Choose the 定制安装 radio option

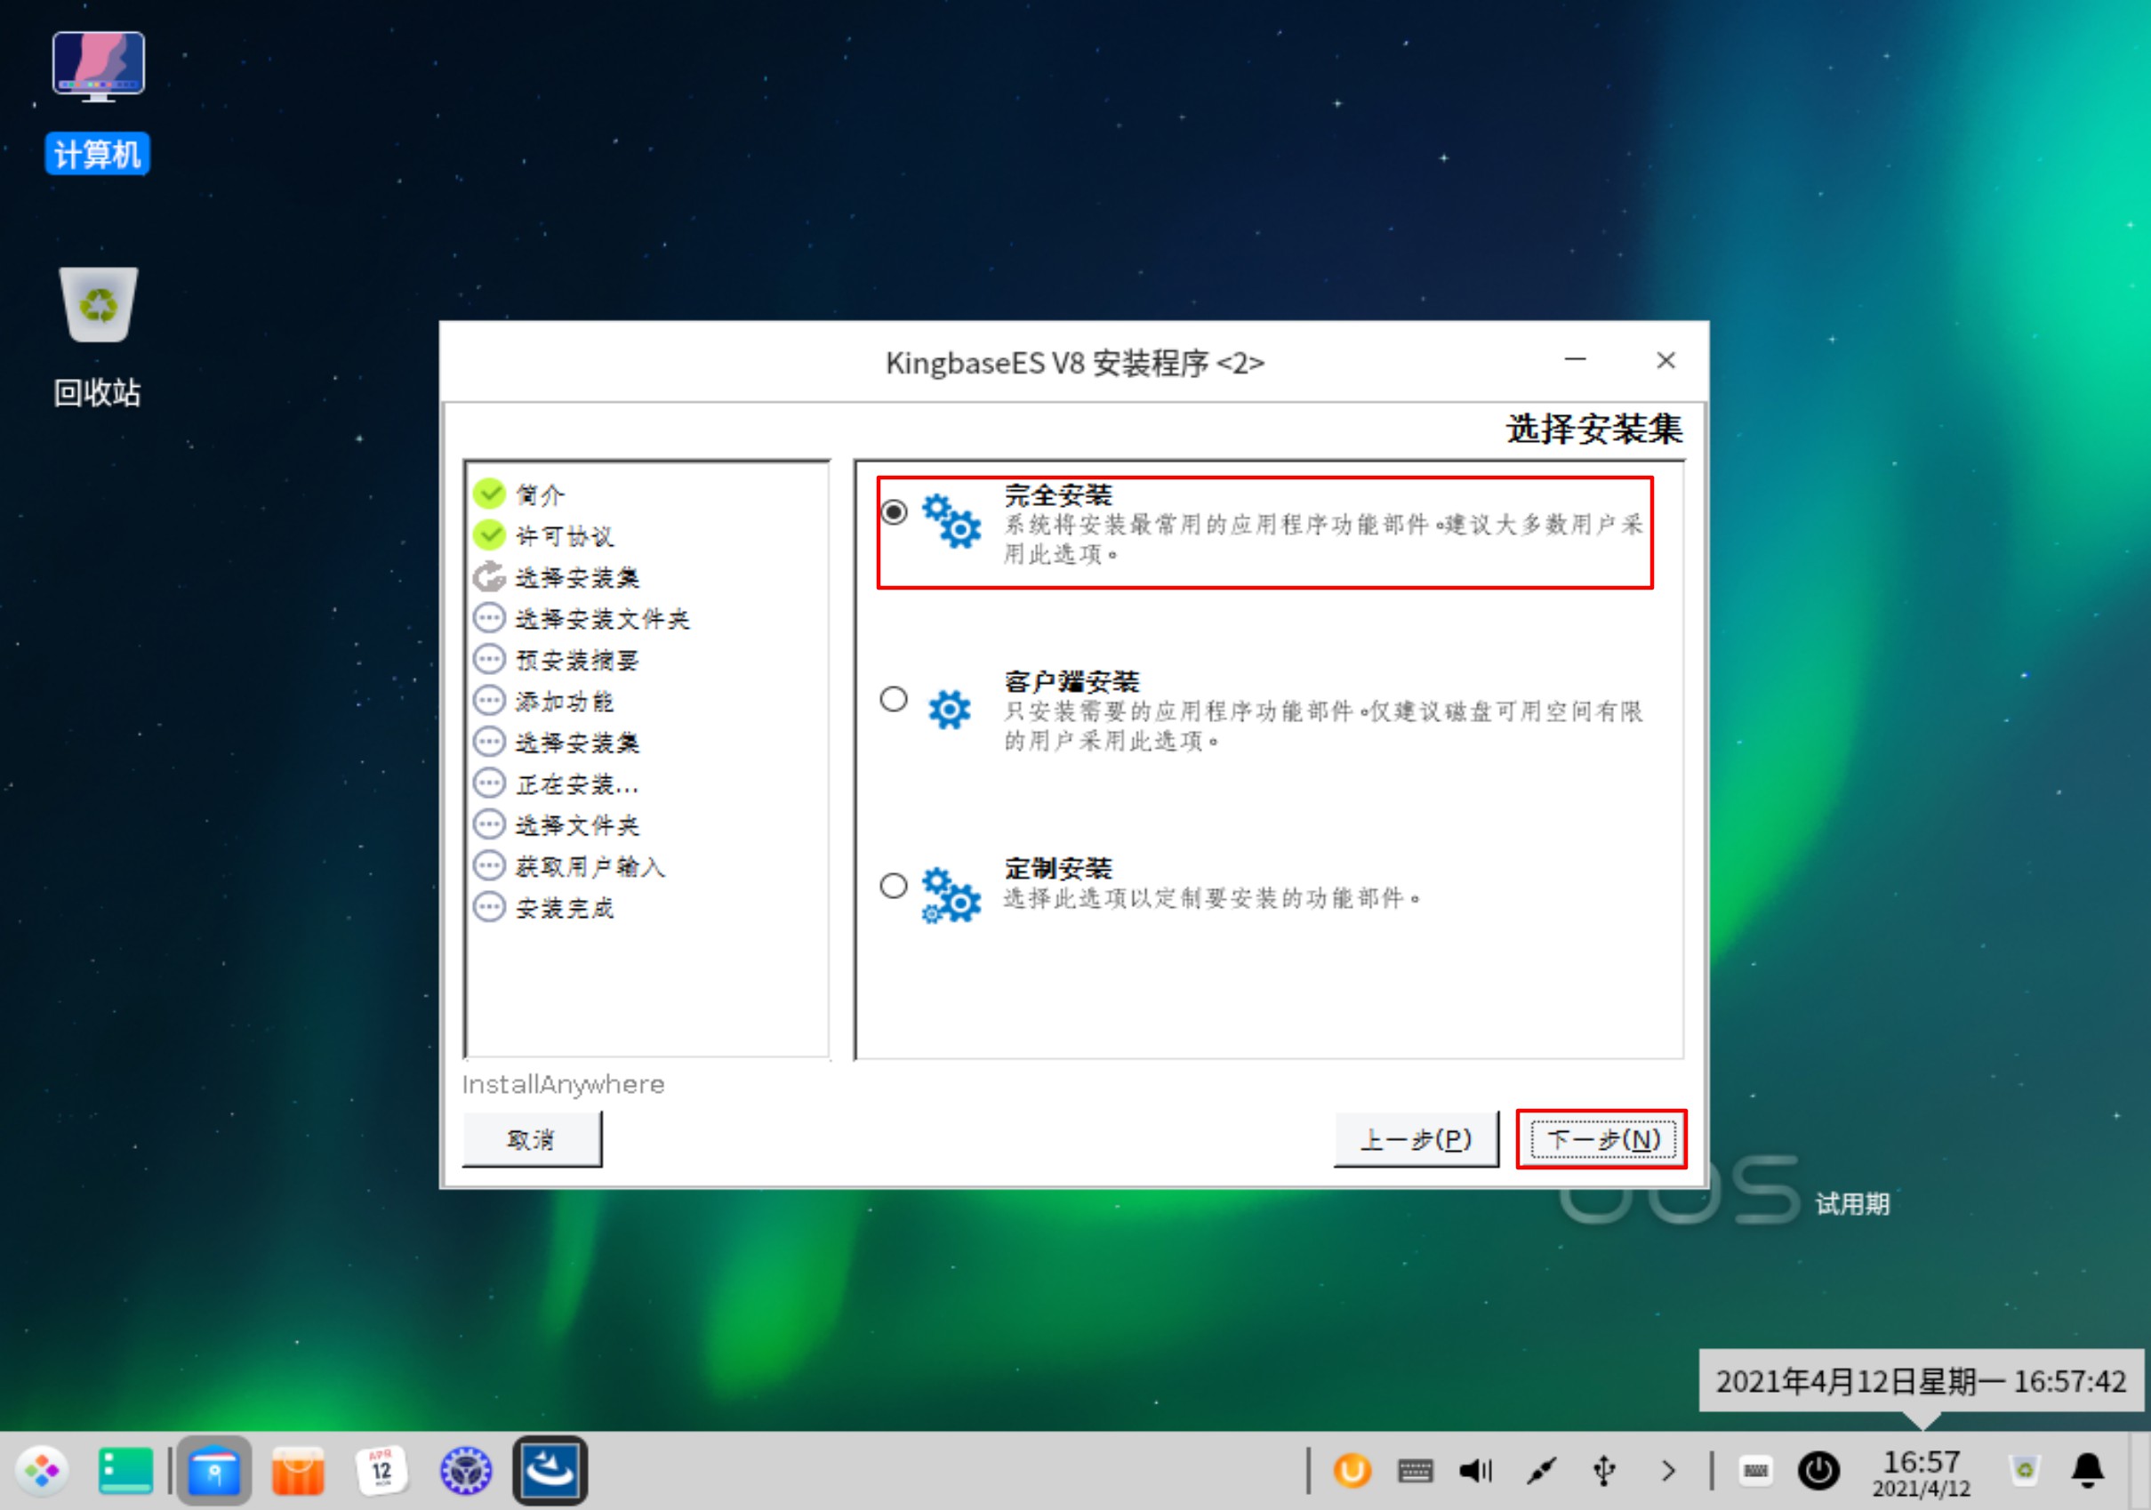tap(894, 885)
